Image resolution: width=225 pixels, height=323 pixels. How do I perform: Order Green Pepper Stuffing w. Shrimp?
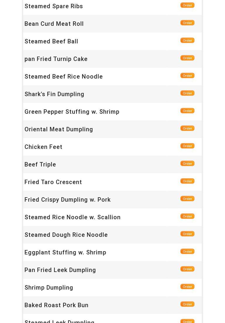(187, 111)
